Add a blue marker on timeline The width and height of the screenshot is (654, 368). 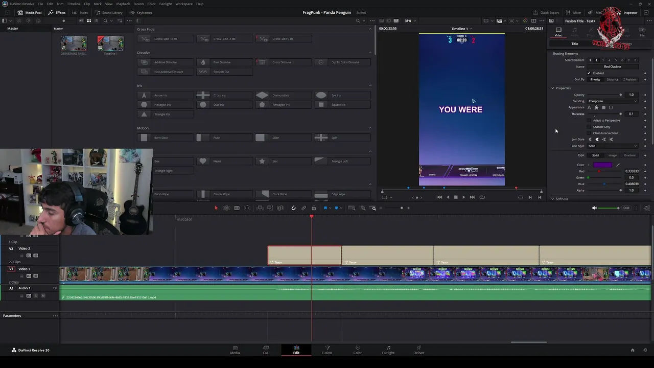(336, 208)
